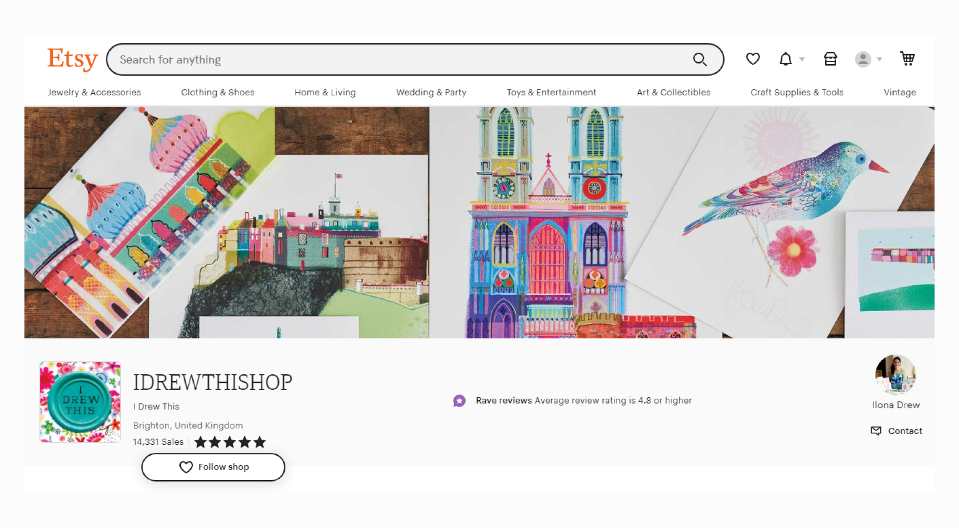Open Home & Living category
Viewport: 959px width, 528px height.
pos(325,92)
